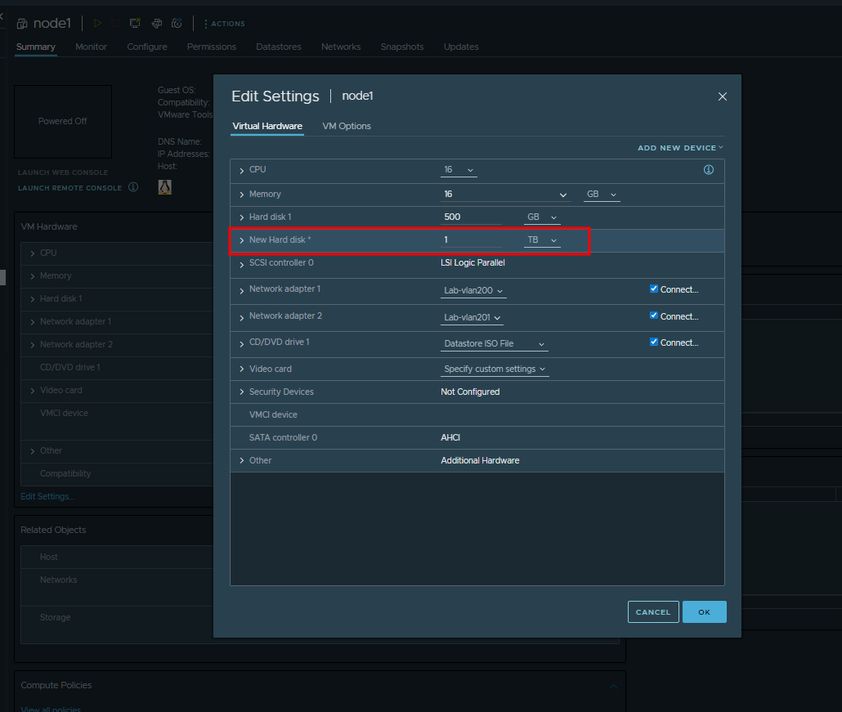The height and width of the screenshot is (712, 842).
Task: Toggle Connect checkbox for Network adapter 2
Action: [654, 316]
